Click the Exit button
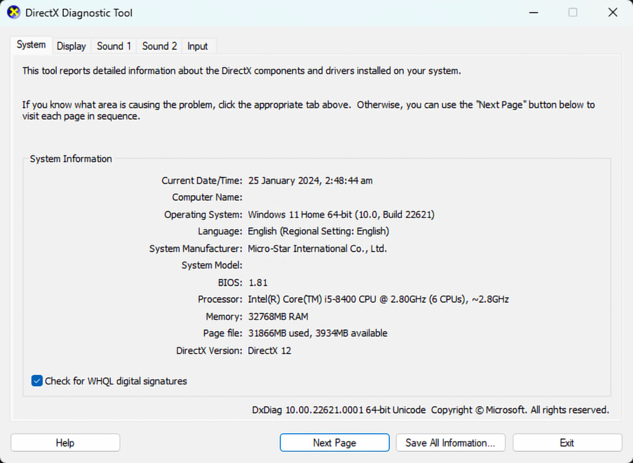 (567, 443)
